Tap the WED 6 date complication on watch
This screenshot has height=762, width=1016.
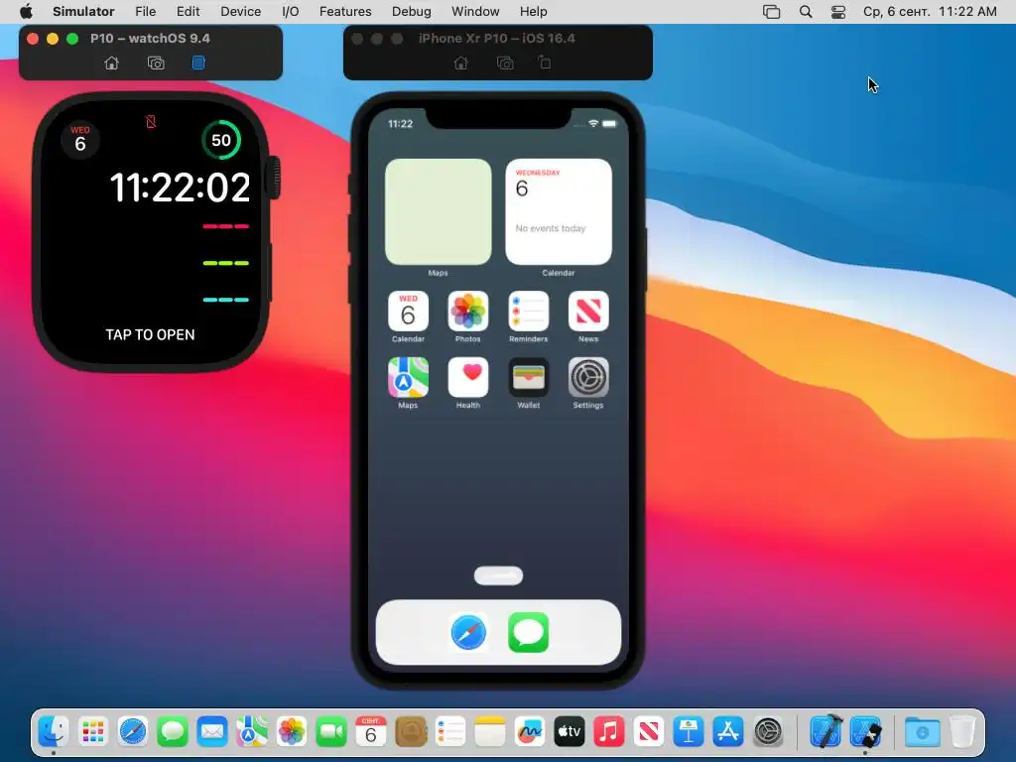tap(80, 139)
